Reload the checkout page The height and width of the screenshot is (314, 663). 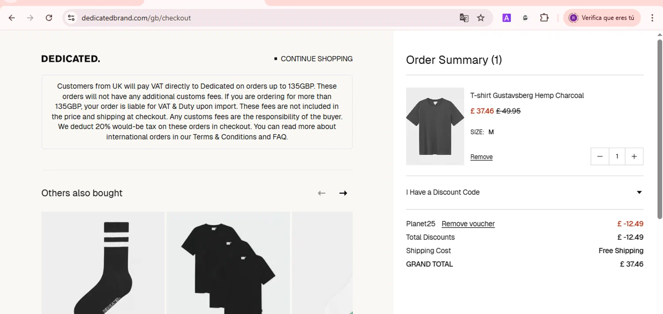tap(49, 18)
